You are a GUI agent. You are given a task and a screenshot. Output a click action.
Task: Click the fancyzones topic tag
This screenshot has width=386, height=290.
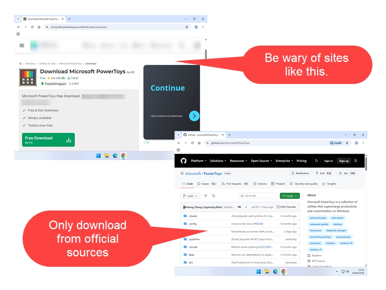[316, 231]
